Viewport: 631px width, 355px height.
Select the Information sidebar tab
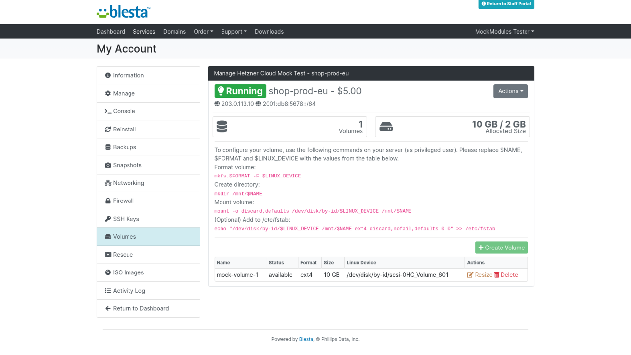pos(149,75)
